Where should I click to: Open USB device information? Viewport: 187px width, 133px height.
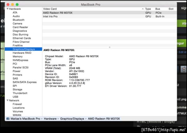(x=15, y=97)
